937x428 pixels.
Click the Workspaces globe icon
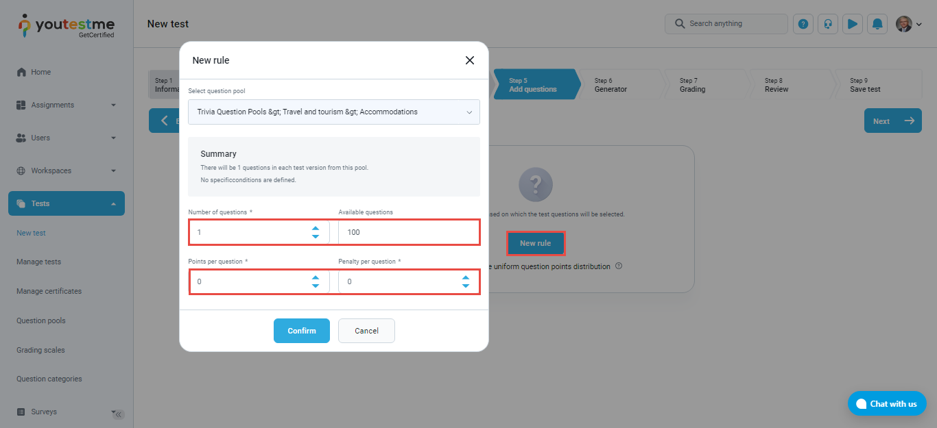pos(21,171)
